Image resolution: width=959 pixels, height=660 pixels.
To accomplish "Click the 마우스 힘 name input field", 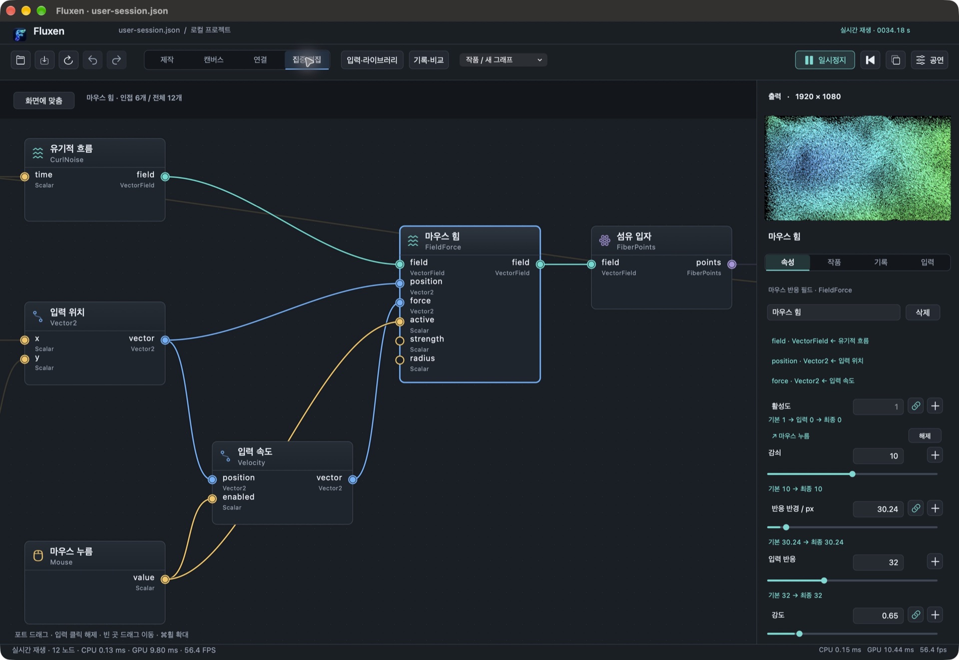I will click(x=833, y=313).
